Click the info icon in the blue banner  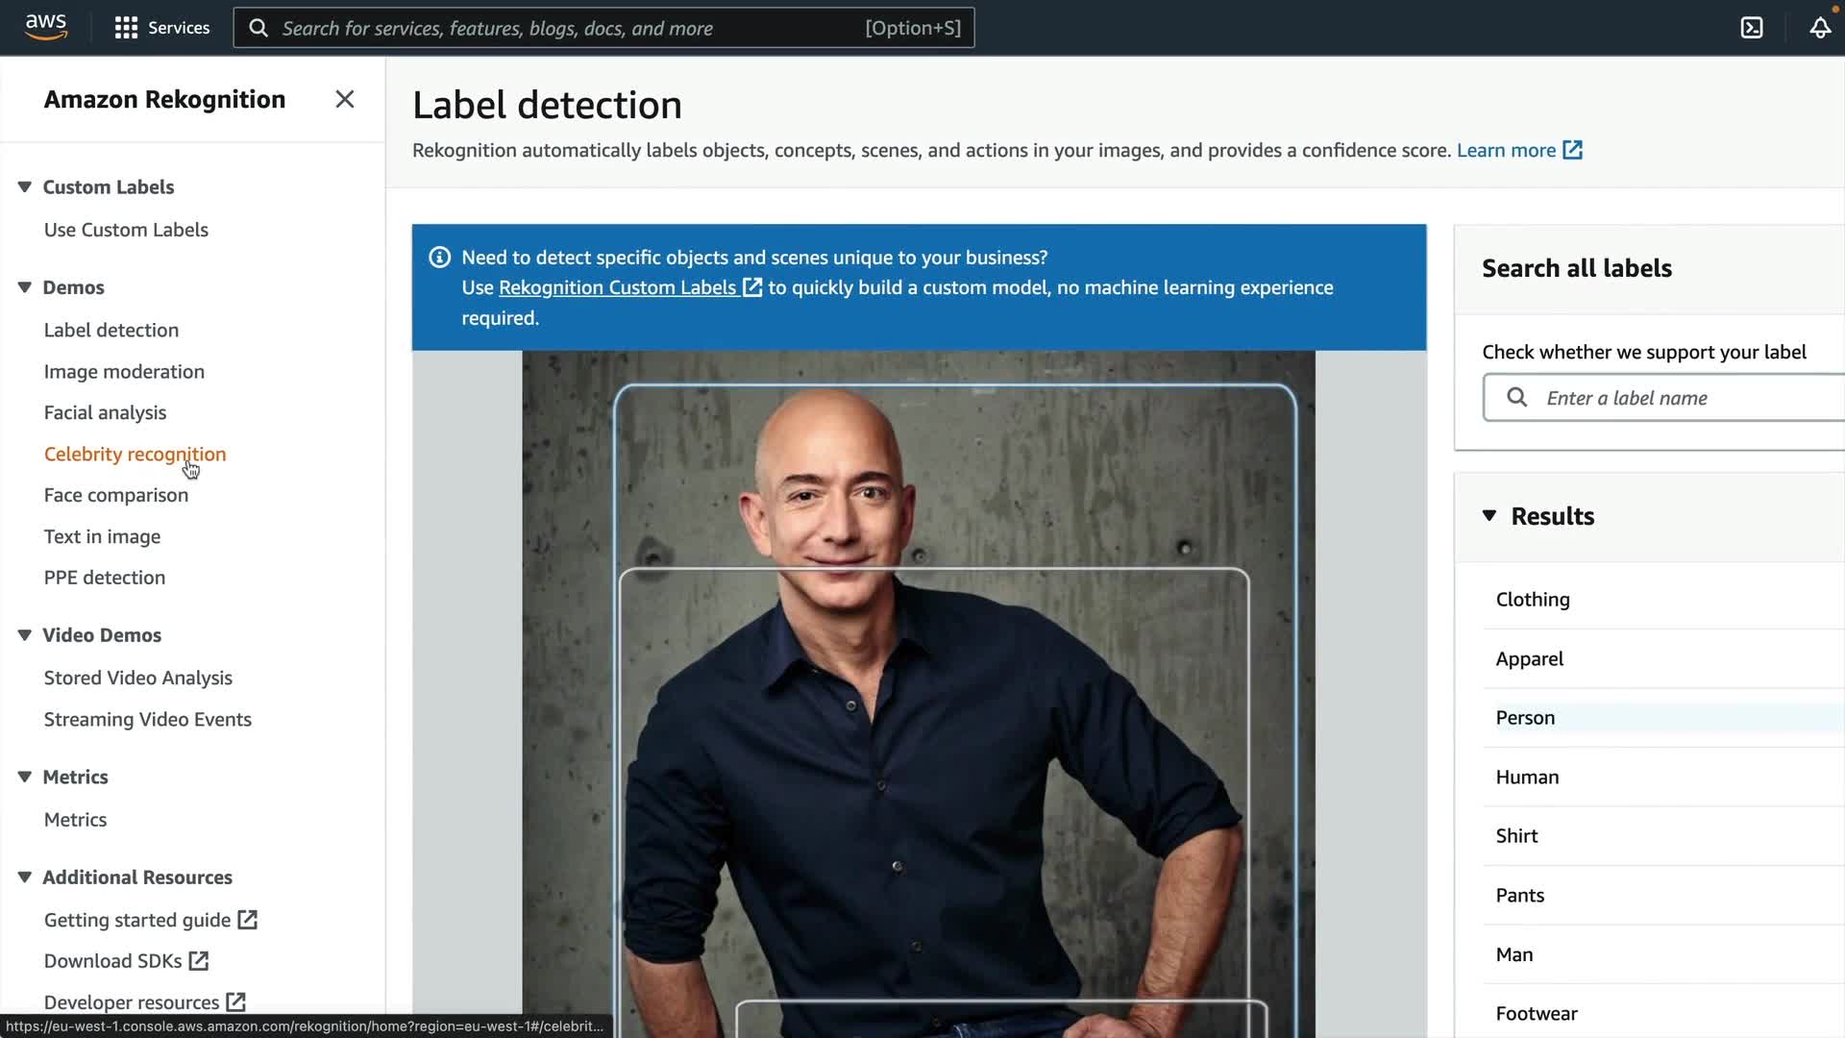[439, 258]
